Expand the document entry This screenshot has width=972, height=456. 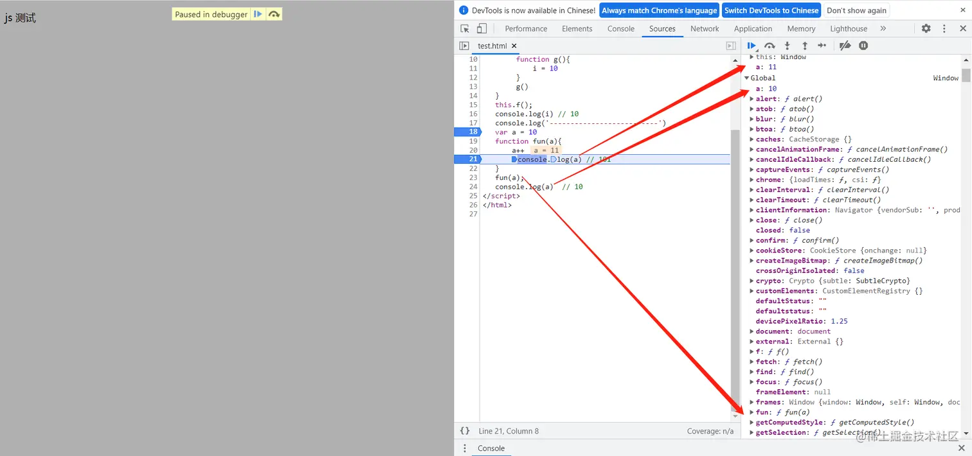tap(752, 331)
